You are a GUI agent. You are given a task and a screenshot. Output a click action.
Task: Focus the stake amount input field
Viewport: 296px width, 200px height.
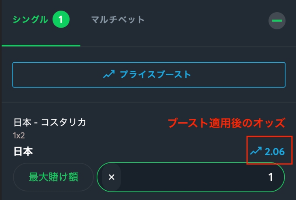tap(191, 177)
